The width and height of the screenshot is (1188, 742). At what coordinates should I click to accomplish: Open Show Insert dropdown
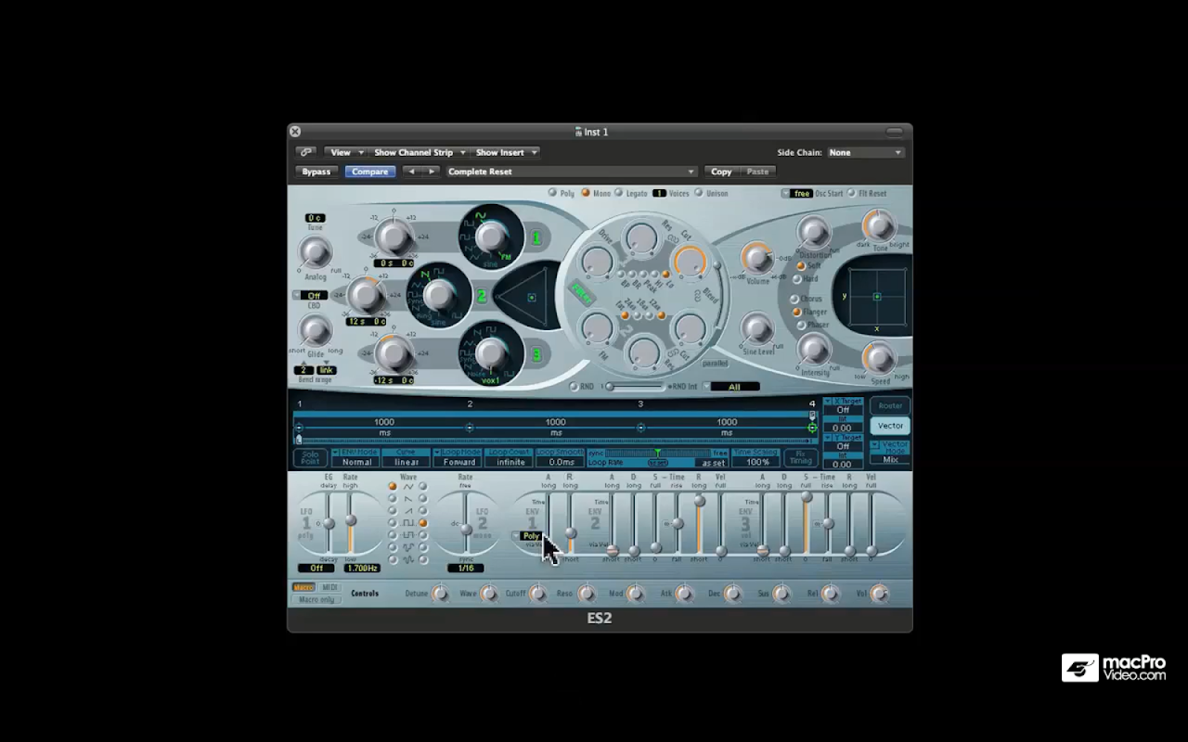coord(505,152)
